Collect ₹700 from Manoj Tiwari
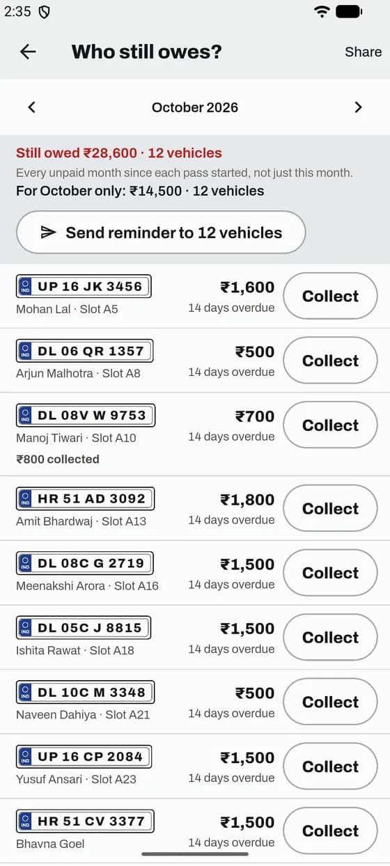Viewport: 390px width, 866px height. (330, 425)
